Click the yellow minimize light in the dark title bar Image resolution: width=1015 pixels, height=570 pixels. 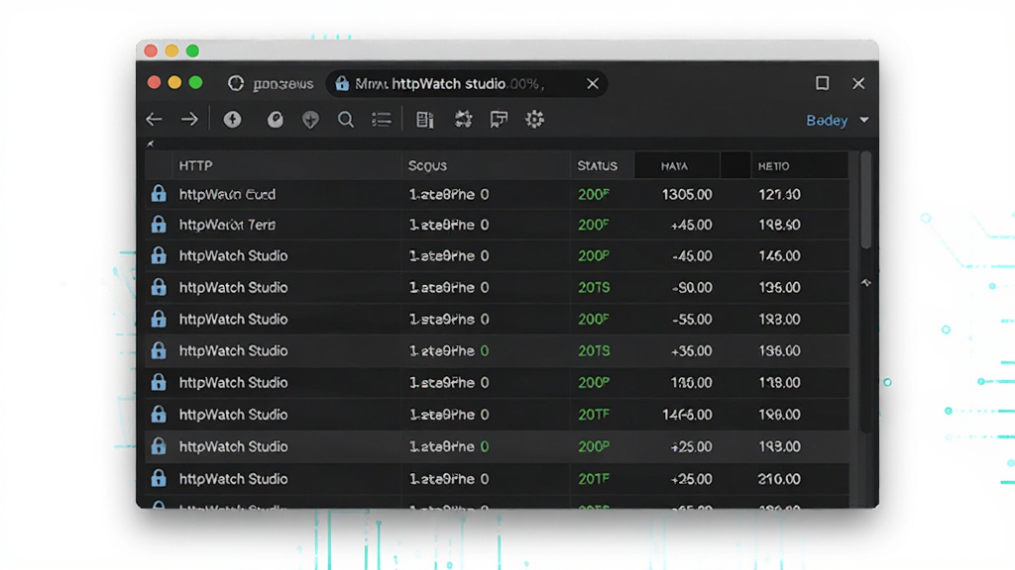174,83
